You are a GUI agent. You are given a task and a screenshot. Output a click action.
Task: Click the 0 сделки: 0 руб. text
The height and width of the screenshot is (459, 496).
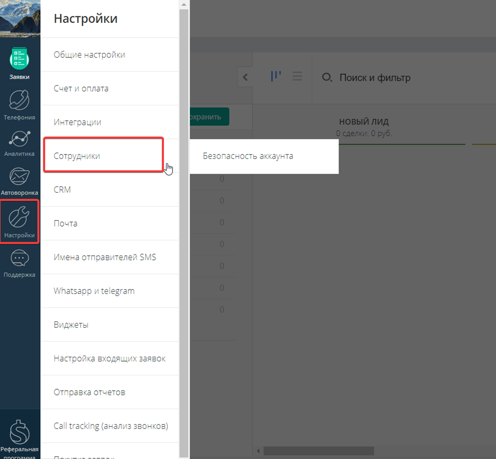coord(364,133)
